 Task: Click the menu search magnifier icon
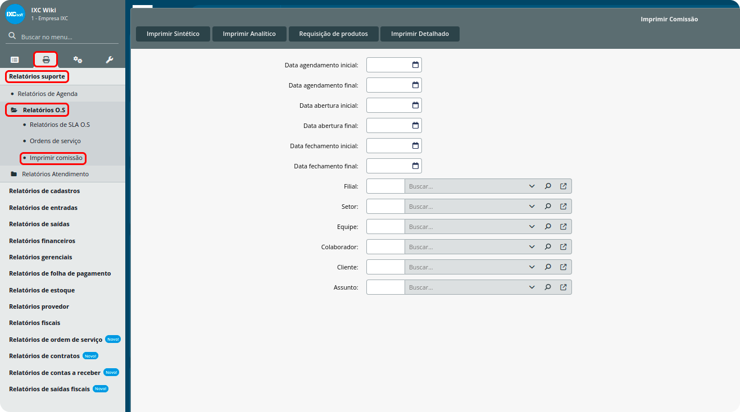(x=12, y=36)
